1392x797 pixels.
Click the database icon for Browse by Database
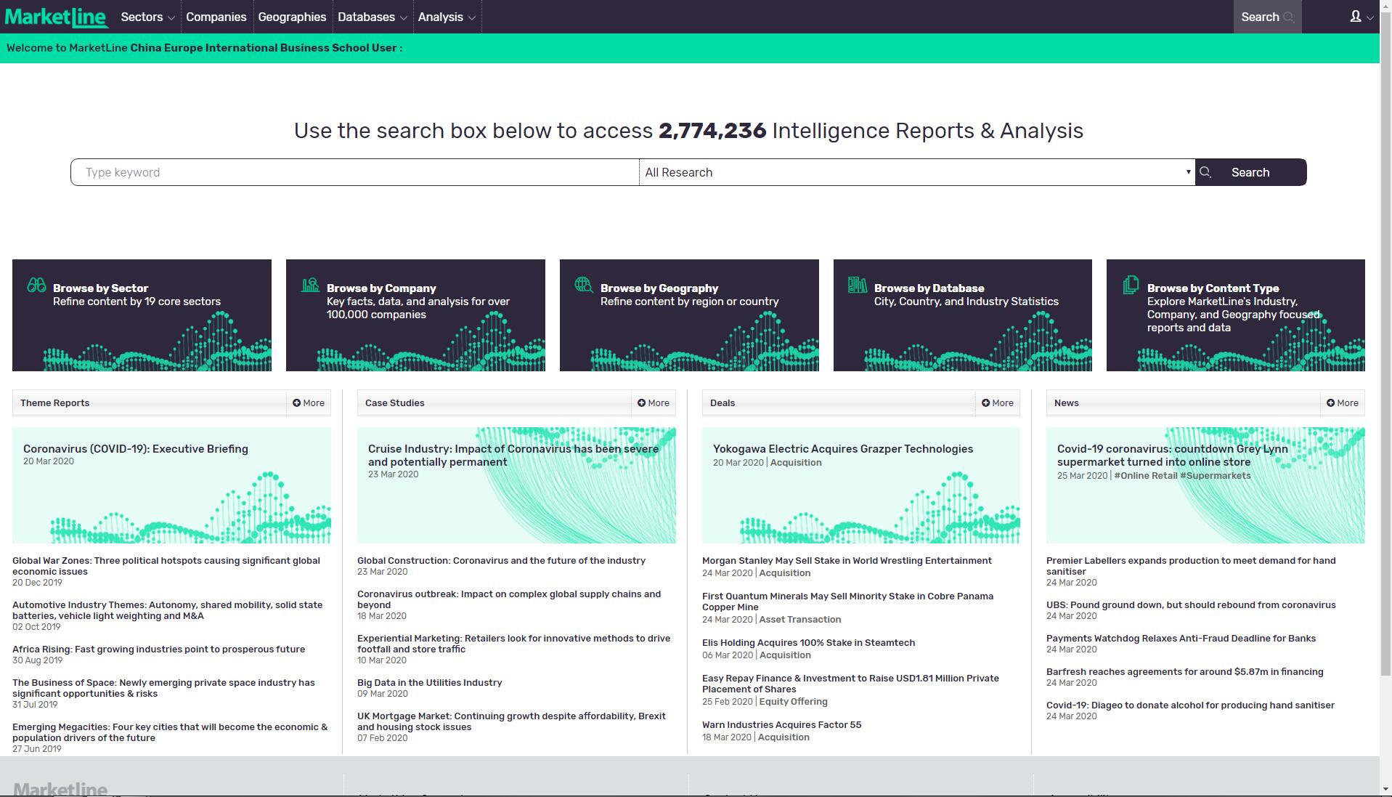pyautogui.click(x=858, y=285)
